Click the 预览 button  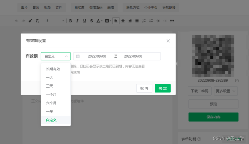(214, 104)
